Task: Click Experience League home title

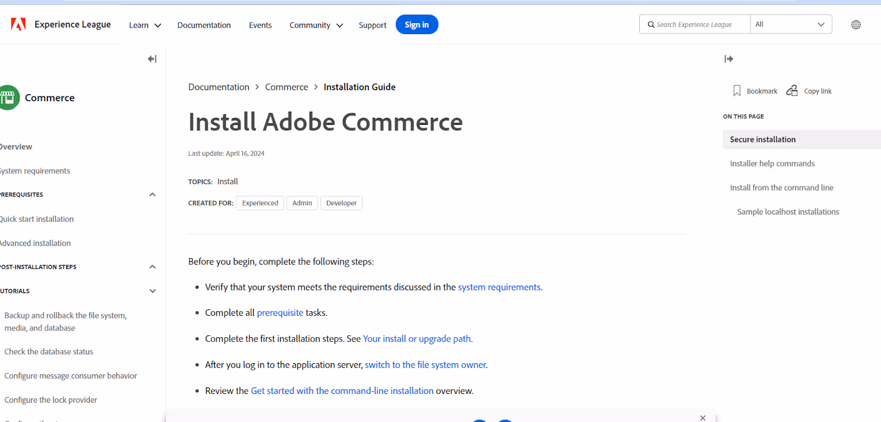Action: (73, 24)
